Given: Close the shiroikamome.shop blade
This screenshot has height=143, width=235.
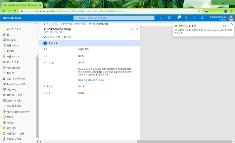Looking at the screenshot, I should pyautogui.click(x=137, y=29).
